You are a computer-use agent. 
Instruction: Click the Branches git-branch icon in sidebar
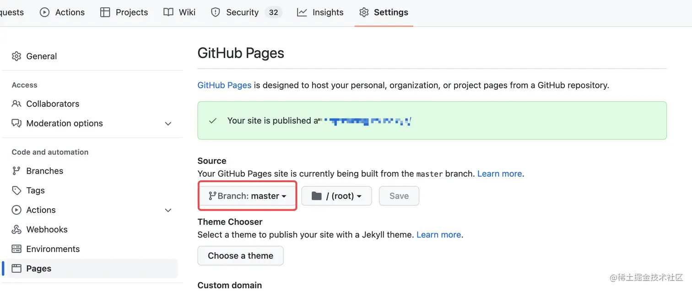[x=16, y=171]
